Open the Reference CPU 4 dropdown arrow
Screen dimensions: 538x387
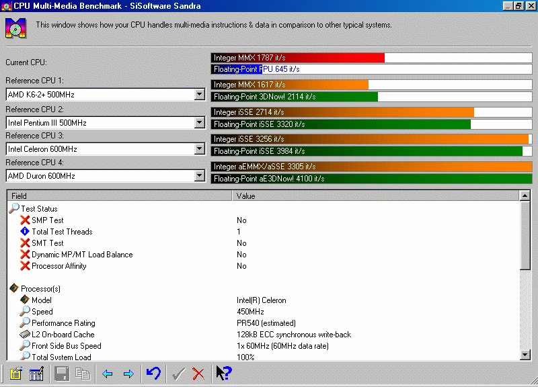click(x=199, y=175)
